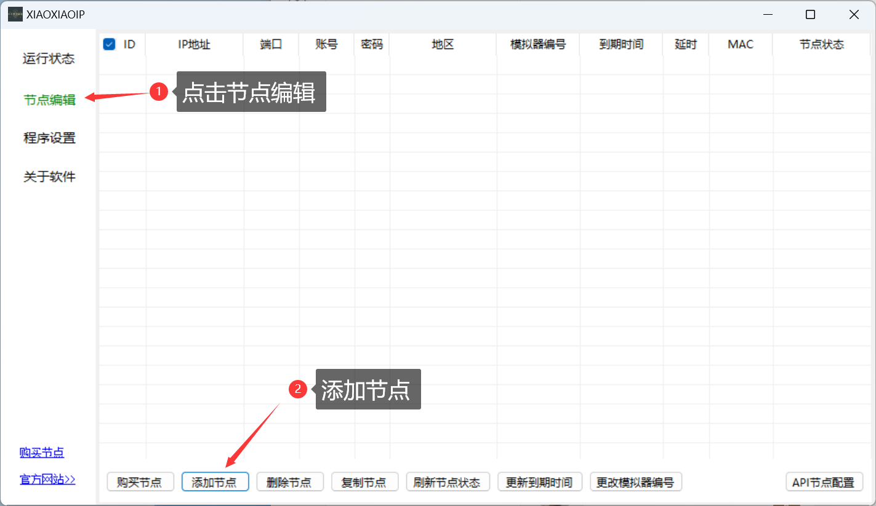The width and height of the screenshot is (876, 506).
Task: Open the 官方网站>> link
Action: click(x=47, y=480)
